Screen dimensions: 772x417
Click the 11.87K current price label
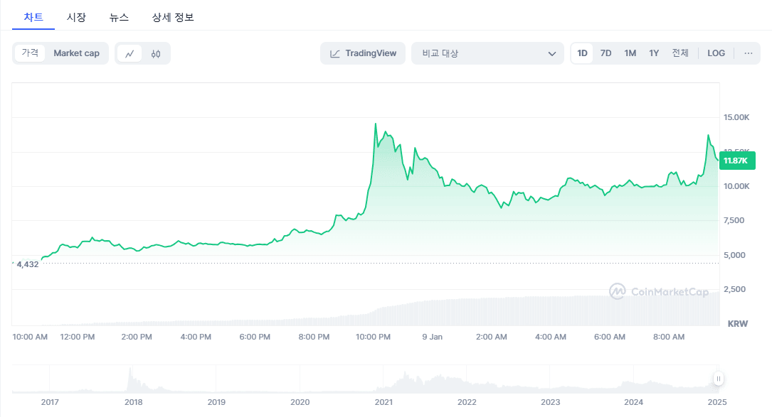[737, 161]
